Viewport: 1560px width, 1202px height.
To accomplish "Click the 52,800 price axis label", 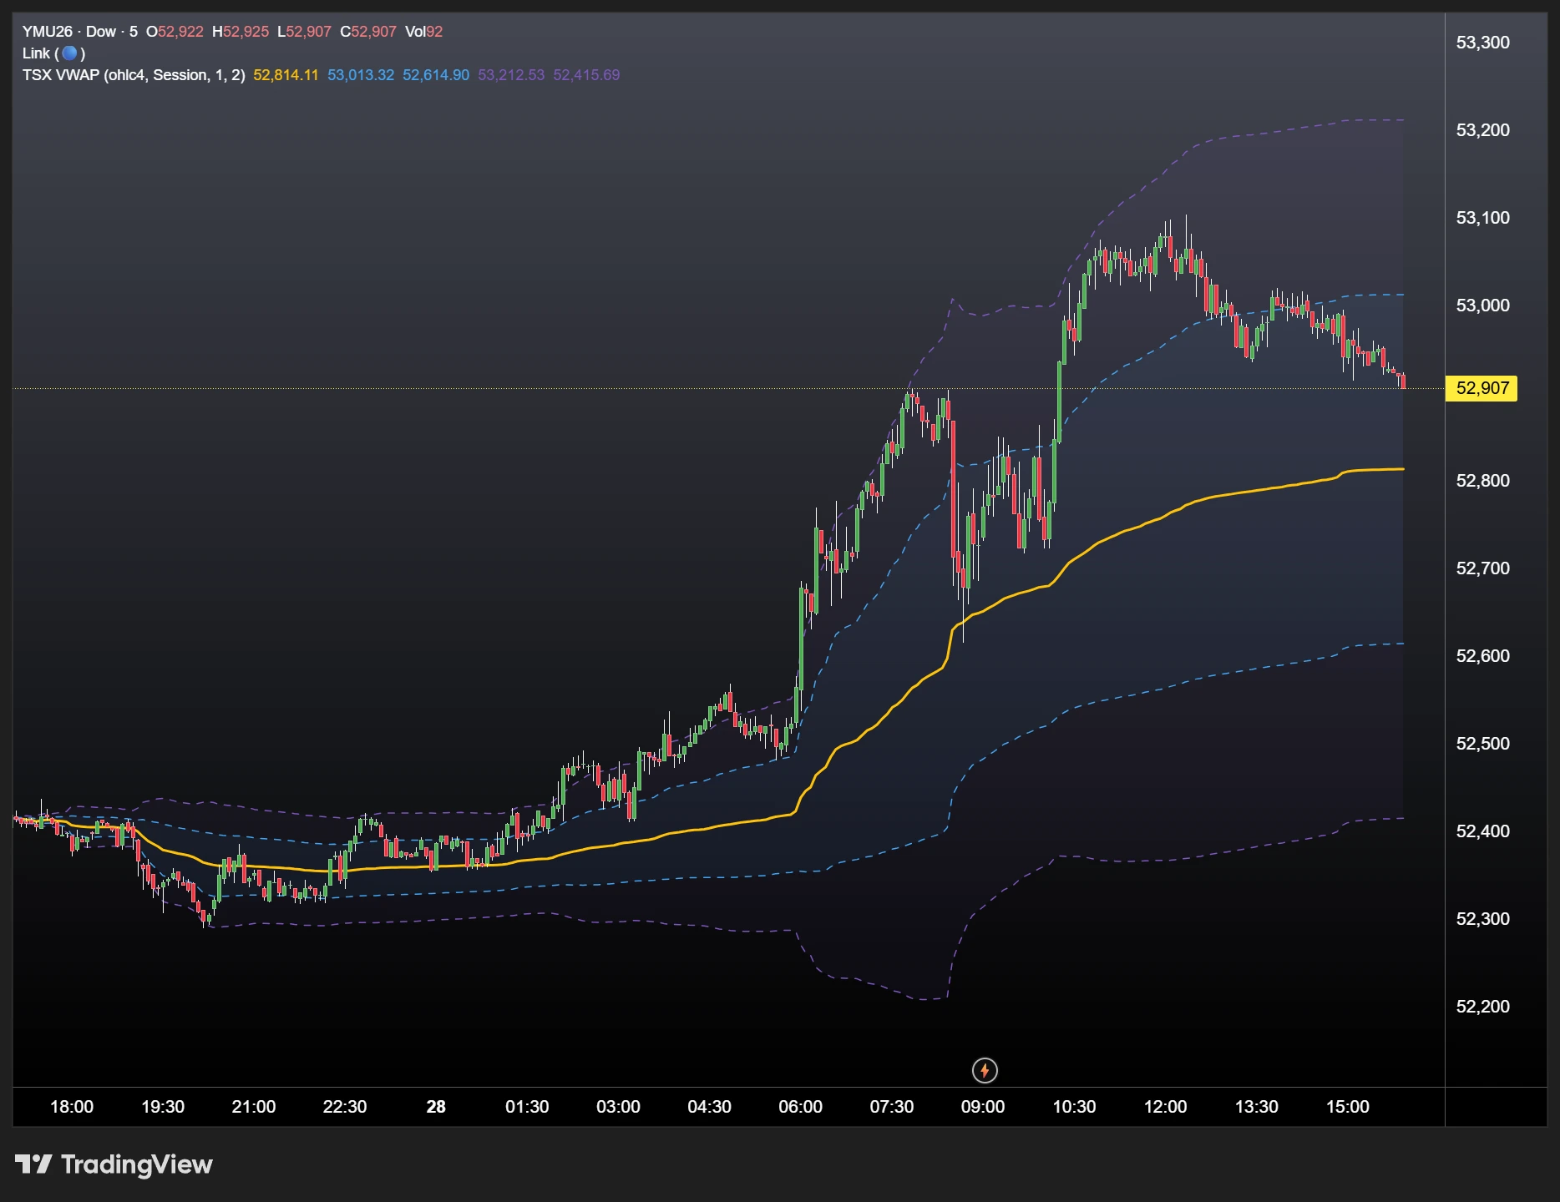I will coord(1482,481).
